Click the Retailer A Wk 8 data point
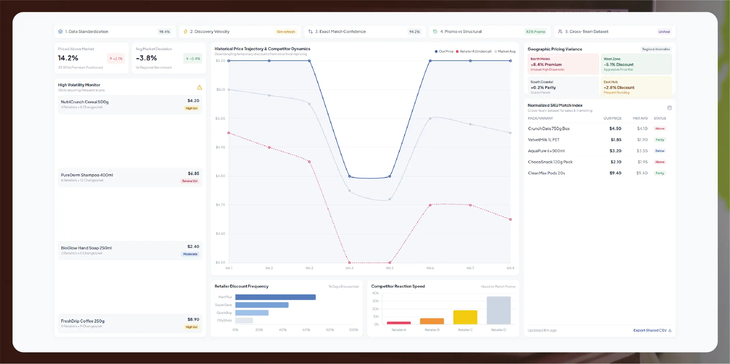Screen dimensions: 730x364 pos(511,219)
